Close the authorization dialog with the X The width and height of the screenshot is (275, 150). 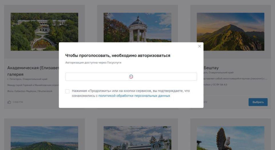[199, 46]
